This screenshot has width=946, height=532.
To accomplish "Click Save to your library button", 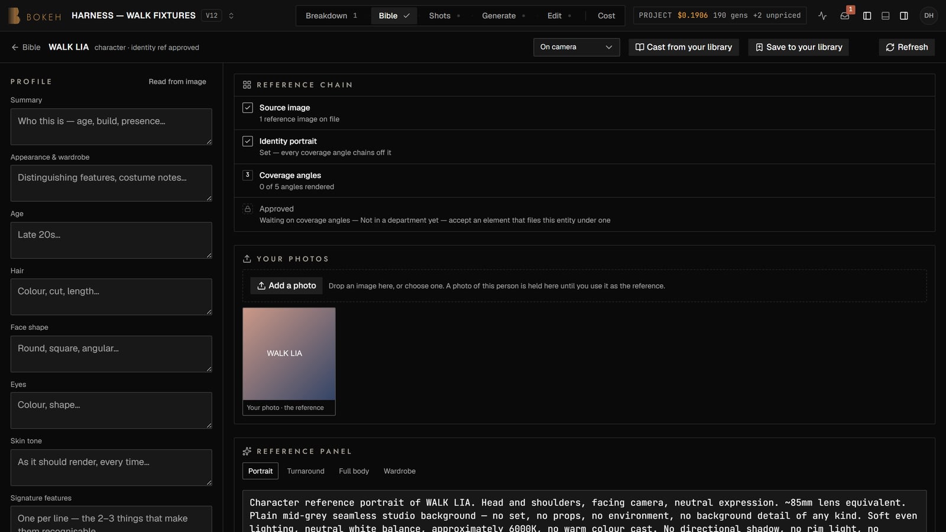I will pos(798,47).
